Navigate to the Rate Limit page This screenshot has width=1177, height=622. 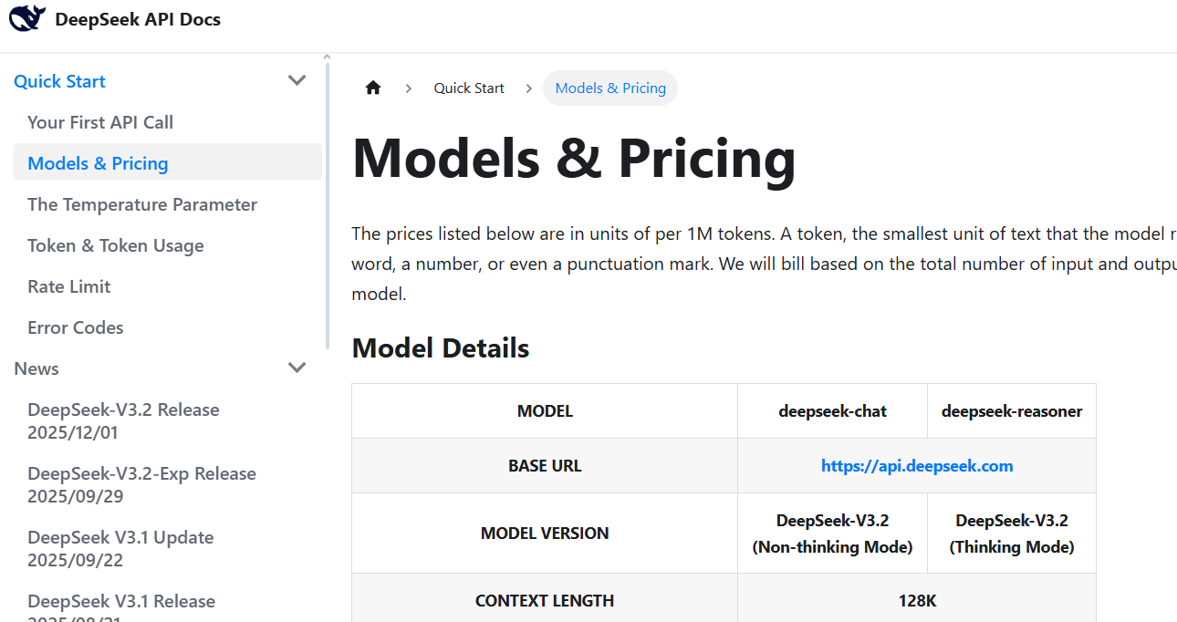tap(69, 286)
